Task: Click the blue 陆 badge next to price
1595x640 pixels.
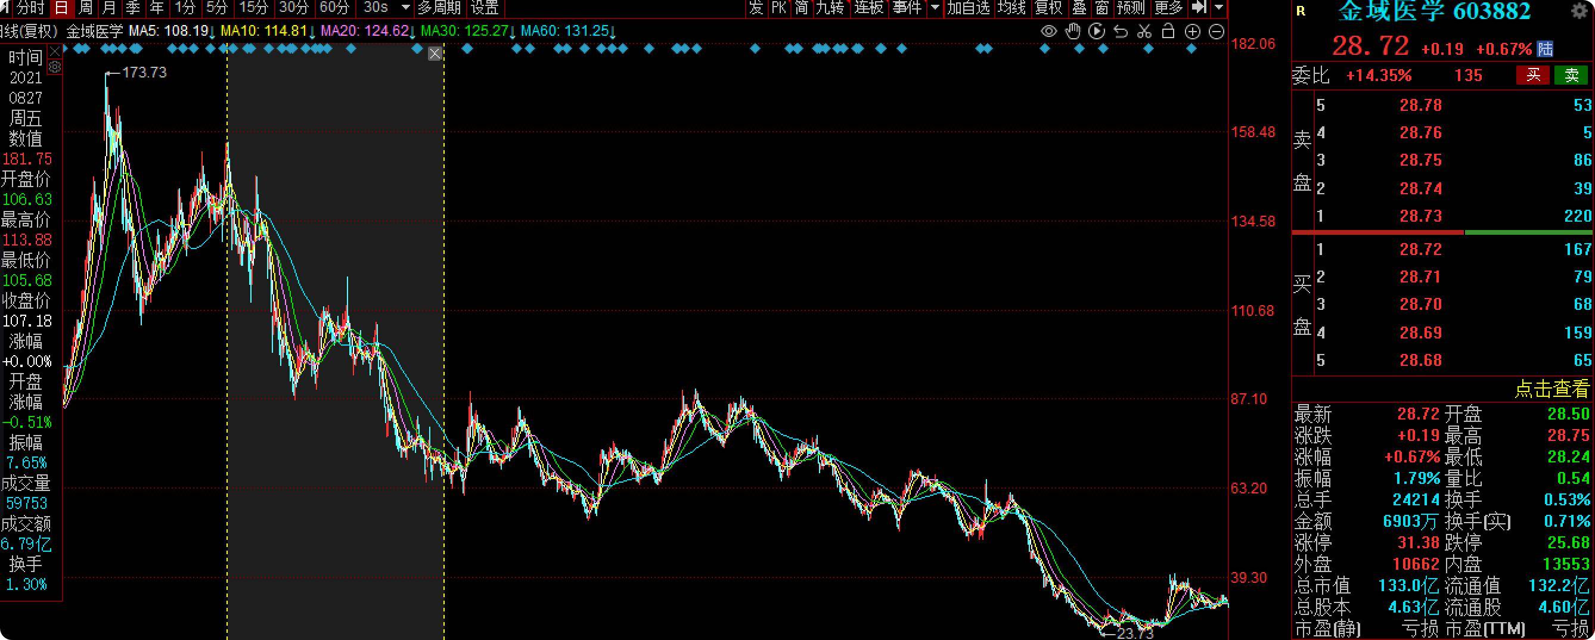Action: (x=1545, y=49)
